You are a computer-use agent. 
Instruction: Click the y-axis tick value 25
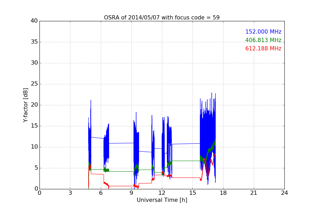coord(34,84)
